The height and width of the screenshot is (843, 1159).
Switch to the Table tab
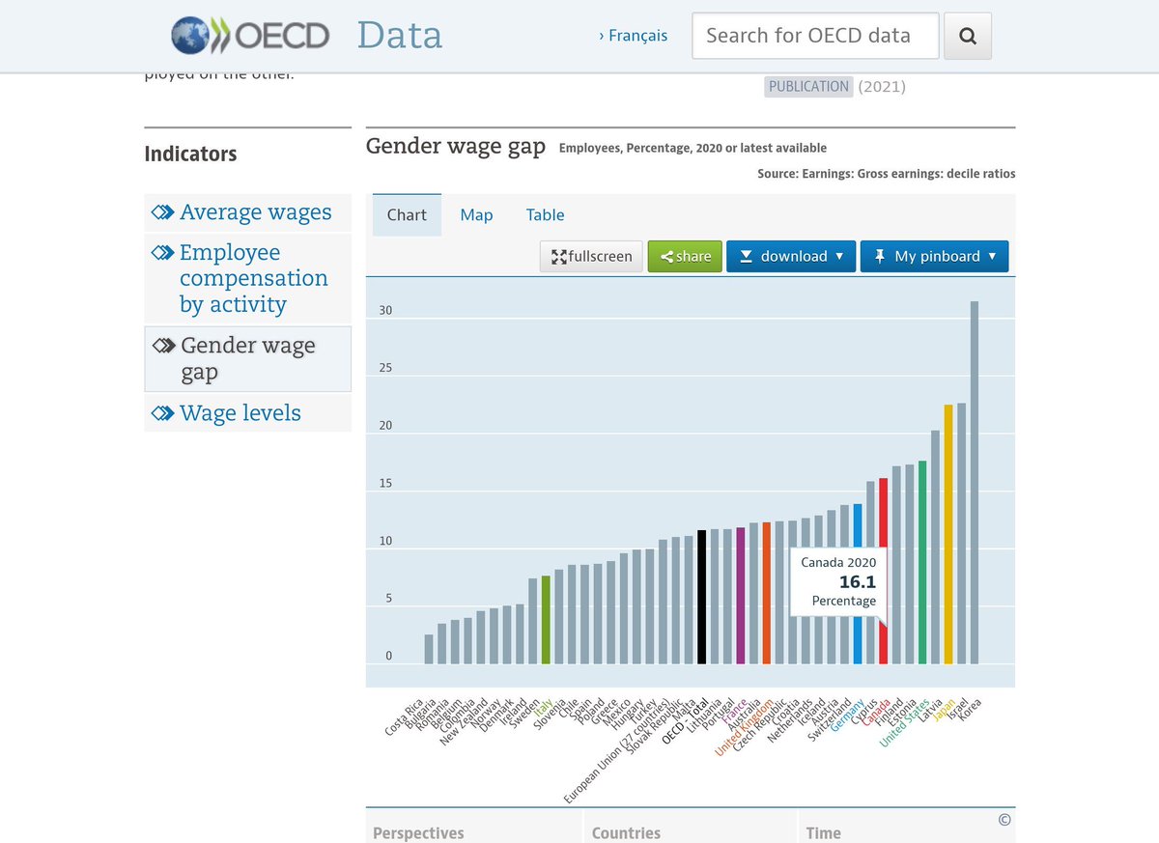click(546, 215)
